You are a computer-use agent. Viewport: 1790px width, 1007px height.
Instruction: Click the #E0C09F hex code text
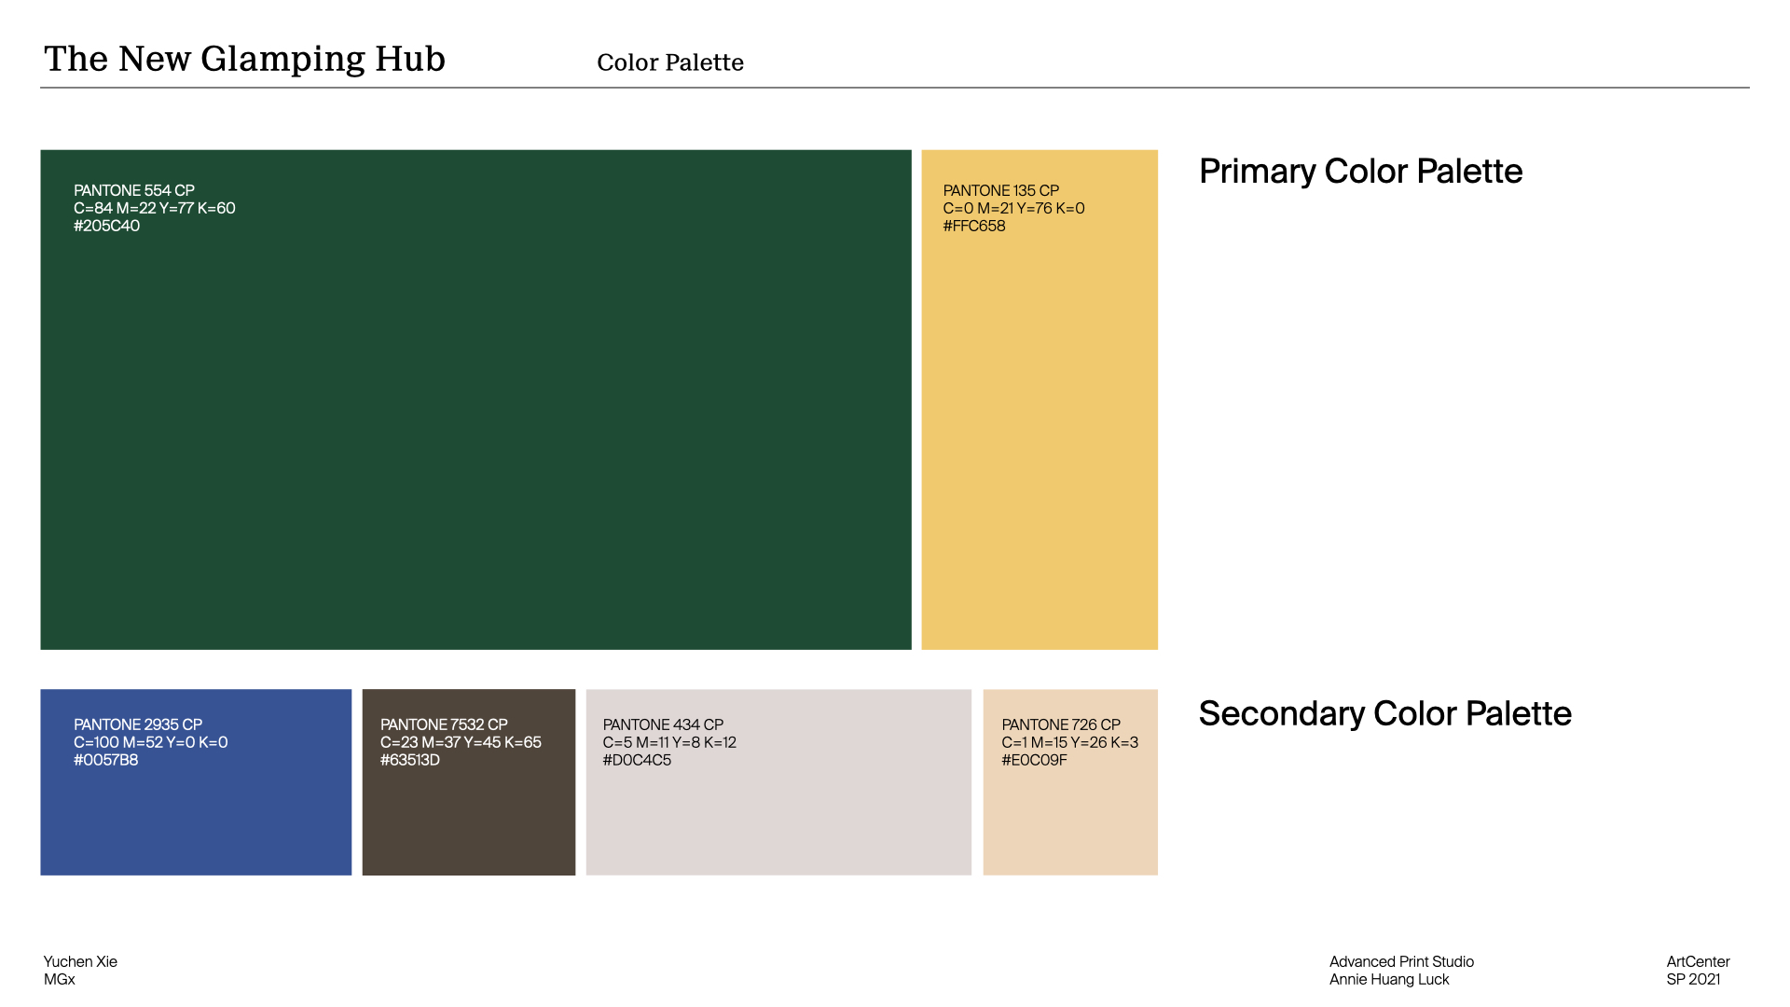coord(1034,760)
